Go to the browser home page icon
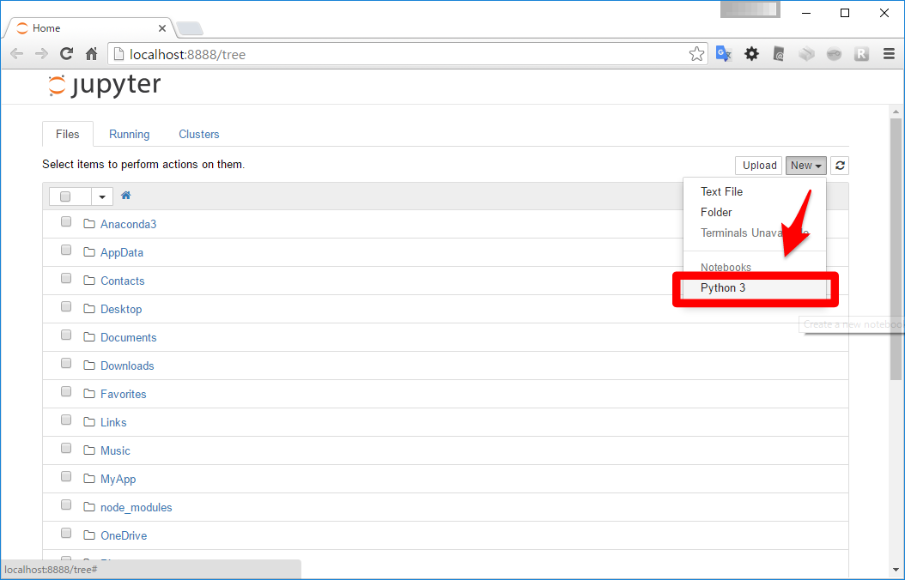Screen dimensions: 905x580 coord(91,54)
